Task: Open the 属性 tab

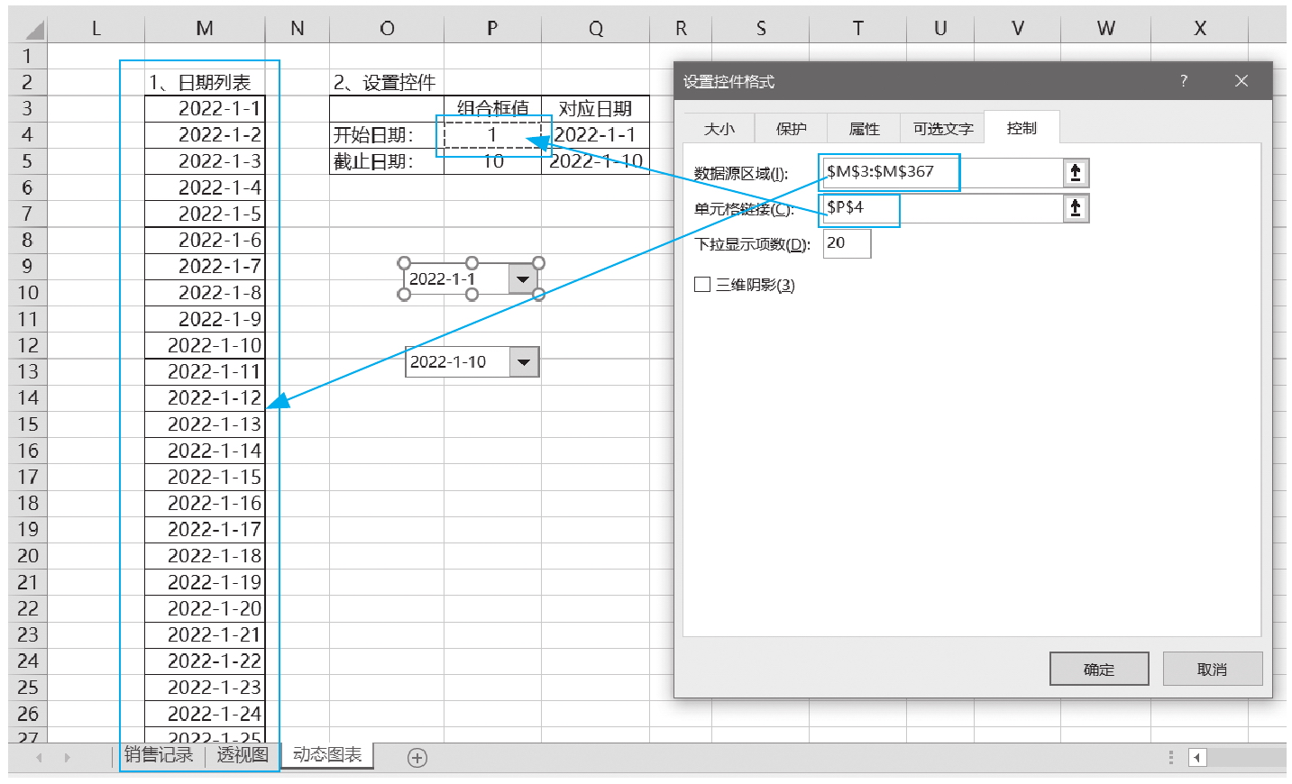Action: pyautogui.click(x=864, y=129)
